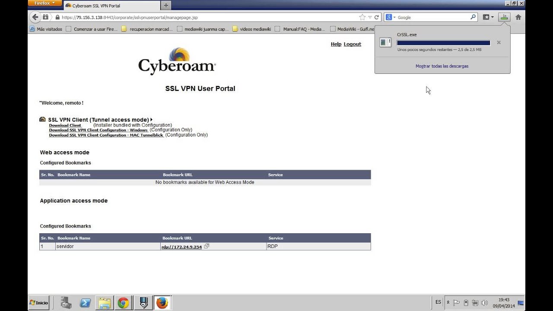Open the bookmarks menu star button
Image resolution: width=553 pixels, height=311 pixels.
pos(488,17)
